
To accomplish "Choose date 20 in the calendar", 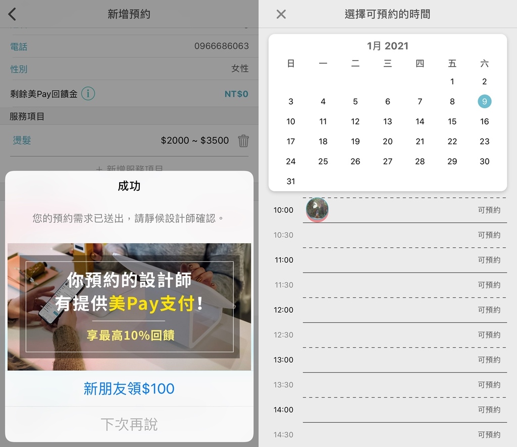I will 387,141.
